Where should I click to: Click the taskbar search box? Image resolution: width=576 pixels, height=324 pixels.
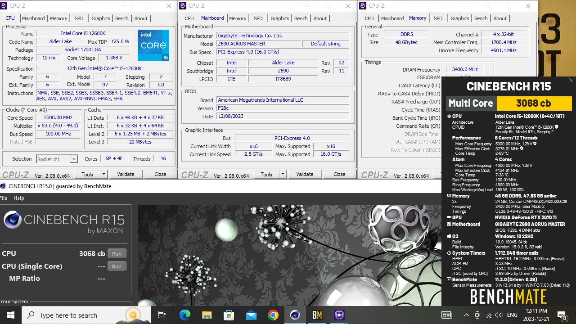coord(86,315)
